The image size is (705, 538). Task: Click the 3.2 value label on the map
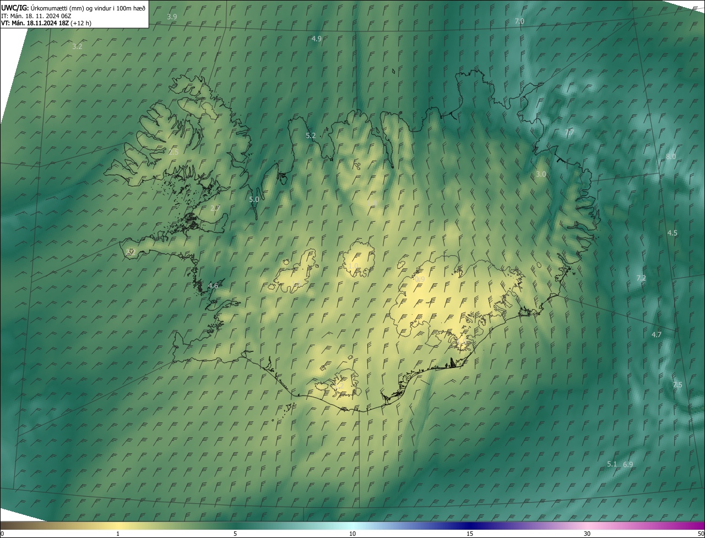[77, 47]
